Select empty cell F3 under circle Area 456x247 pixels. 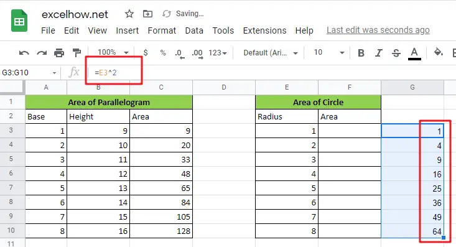click(x=350, y=131)
